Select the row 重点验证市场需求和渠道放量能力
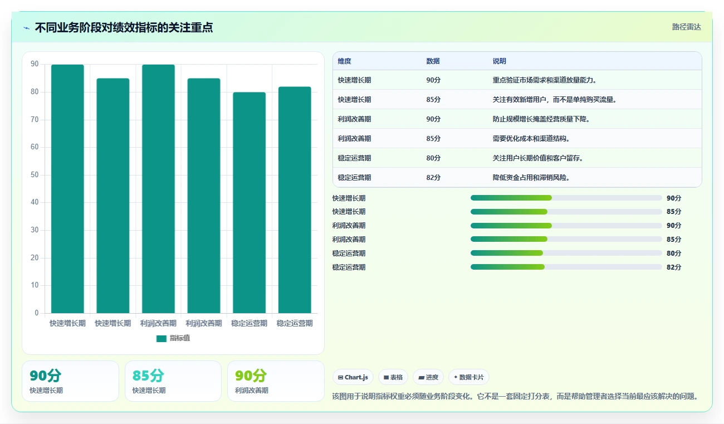This screenshot has width=724, height=424. tap(517, 80)
